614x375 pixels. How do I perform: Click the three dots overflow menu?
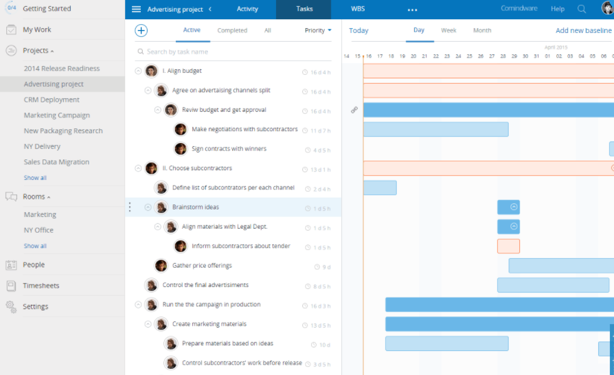[412, 10]
